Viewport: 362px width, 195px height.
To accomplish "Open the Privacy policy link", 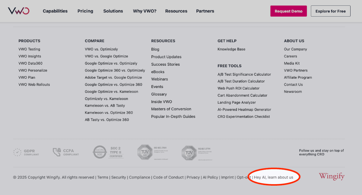I will pos(193,177).
